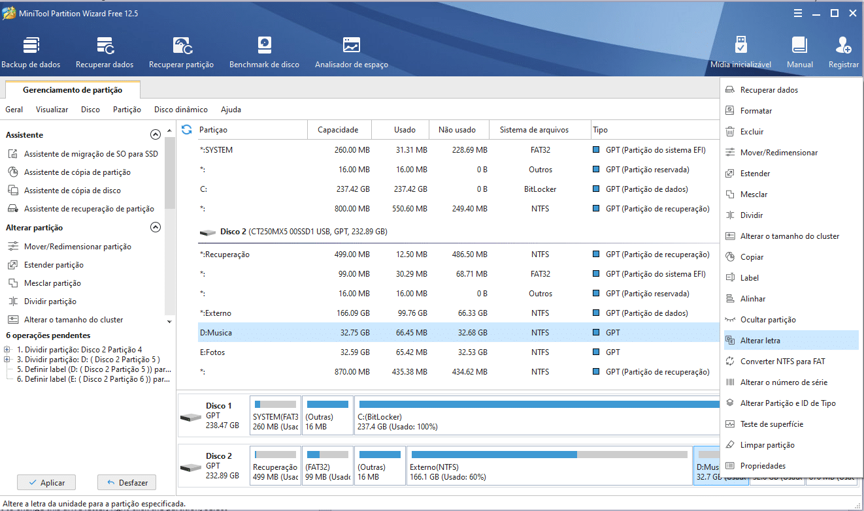Start Assistente de recuperação de partição
Viewport: 864px width, 511px height.
[80, 209]
